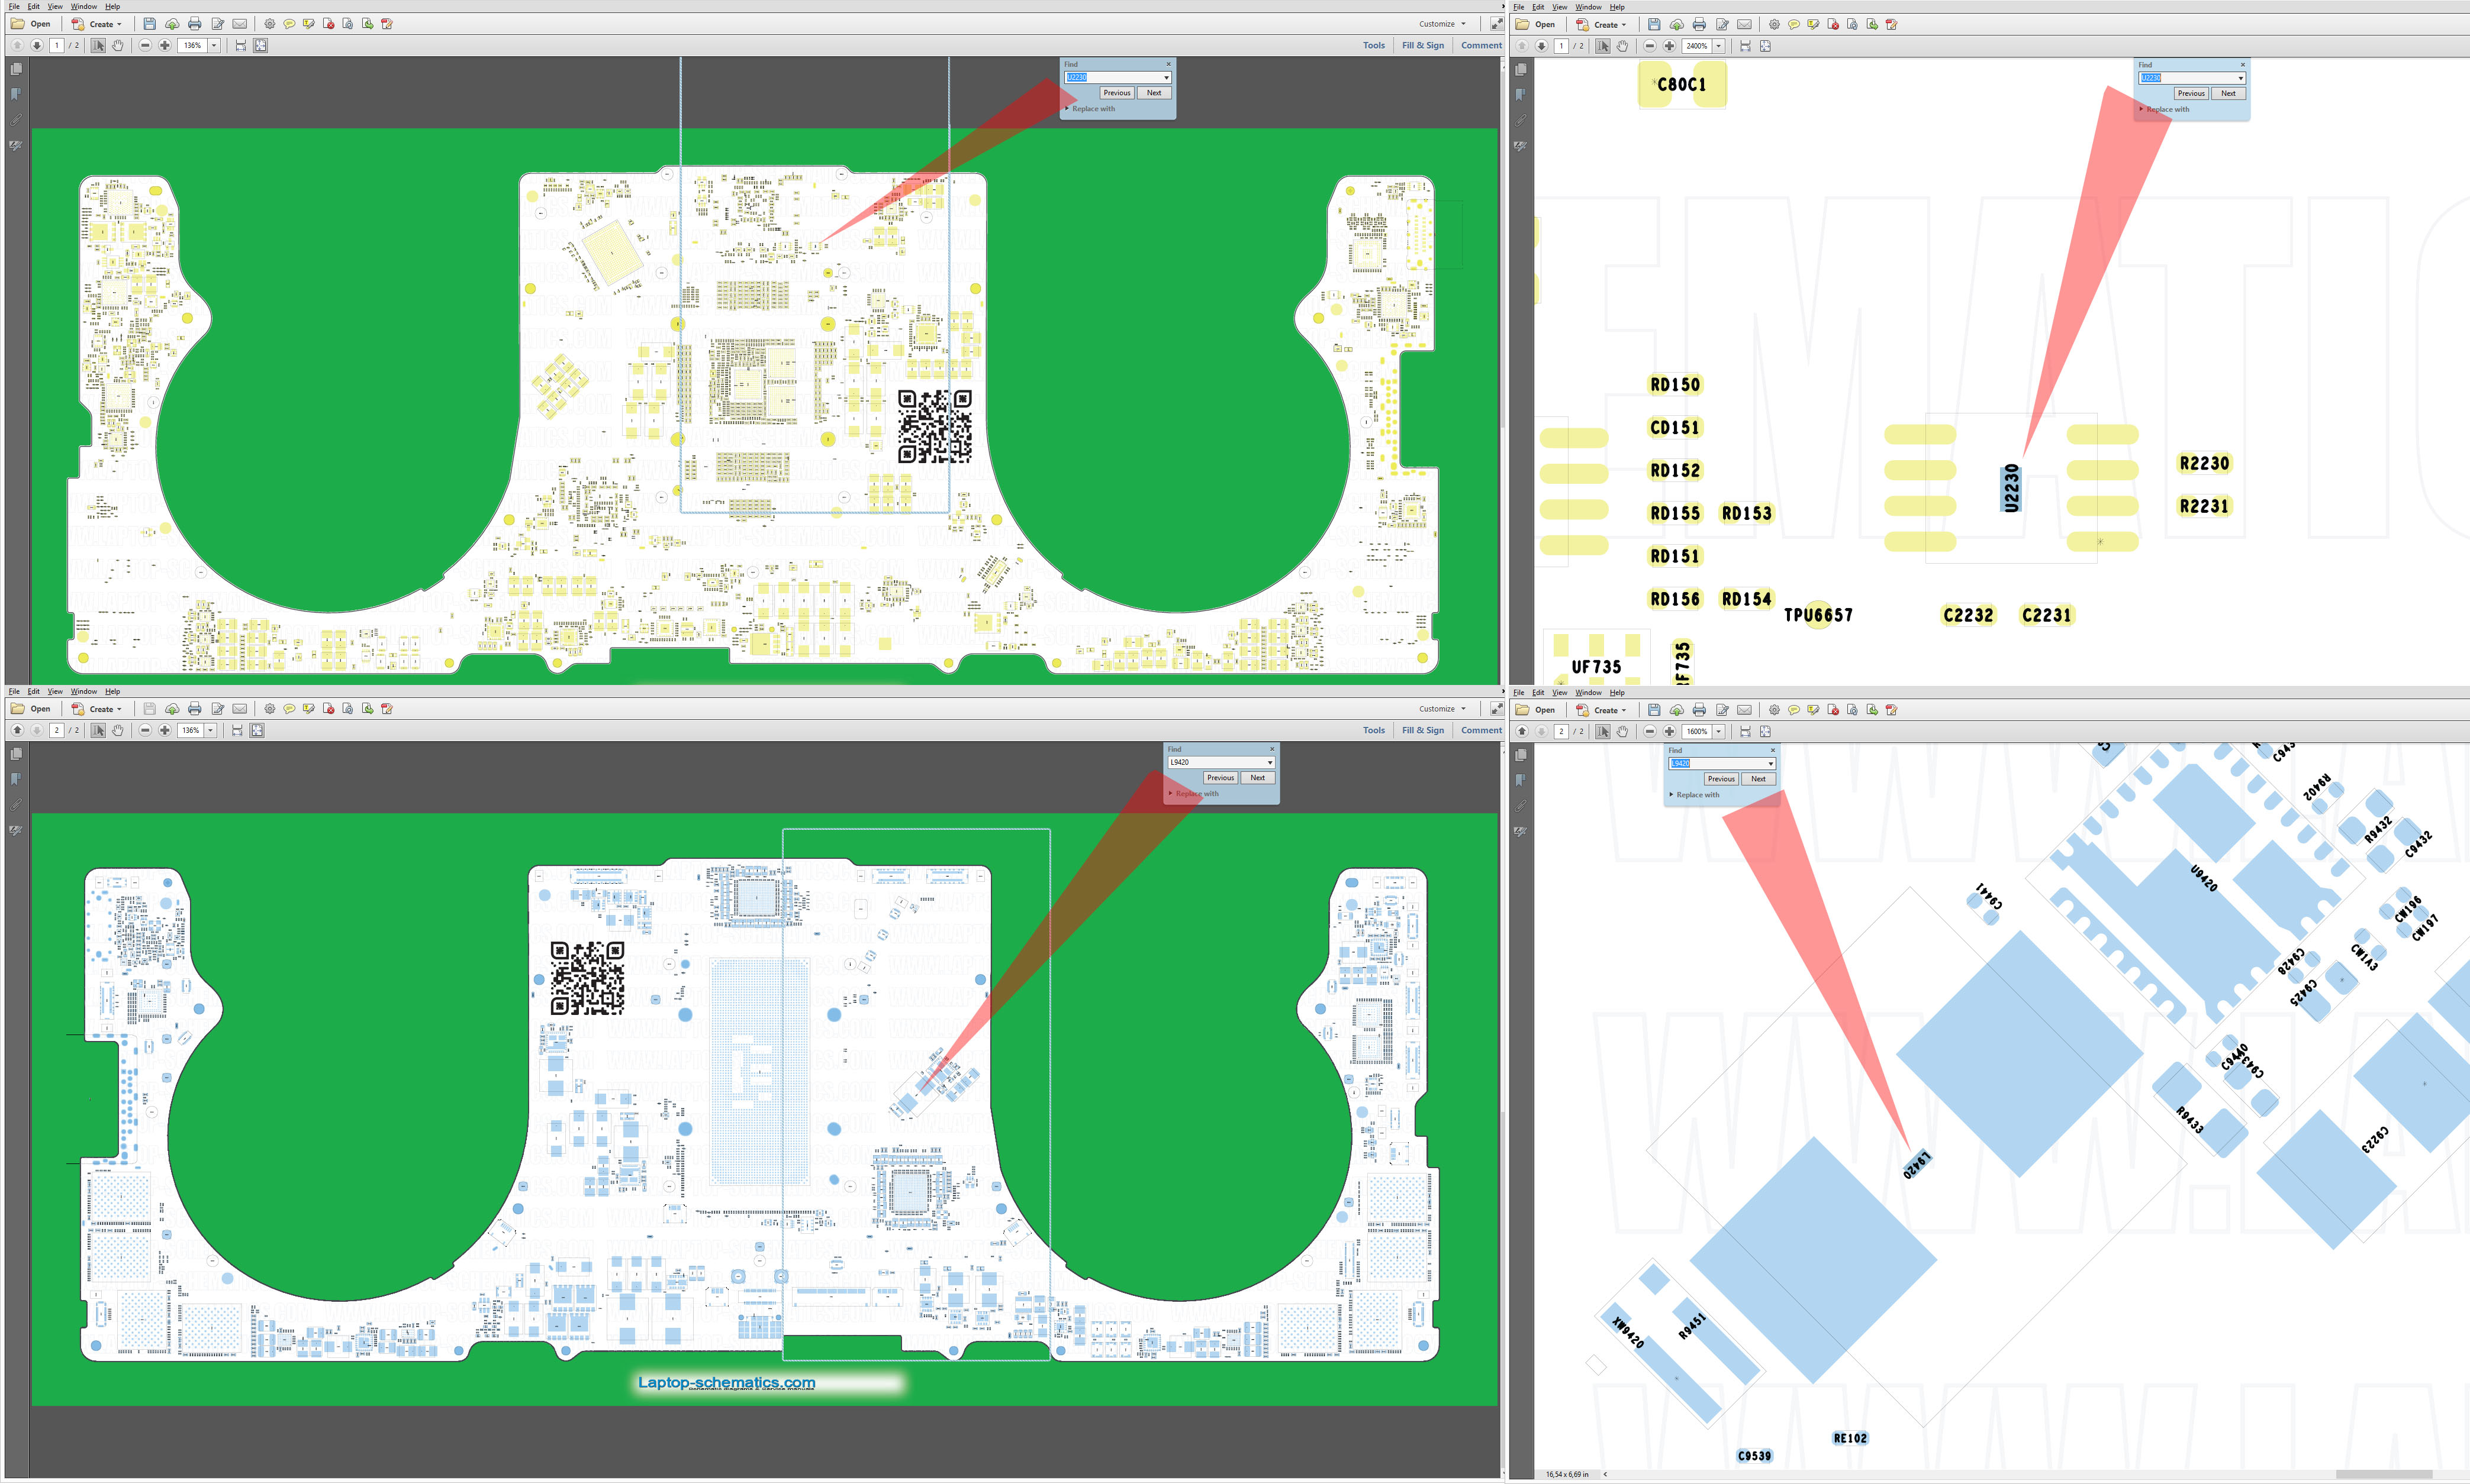
Task: Toggle fit-to-width scrolling in the 2400% zoom window
Action: tap(1746, 46)
